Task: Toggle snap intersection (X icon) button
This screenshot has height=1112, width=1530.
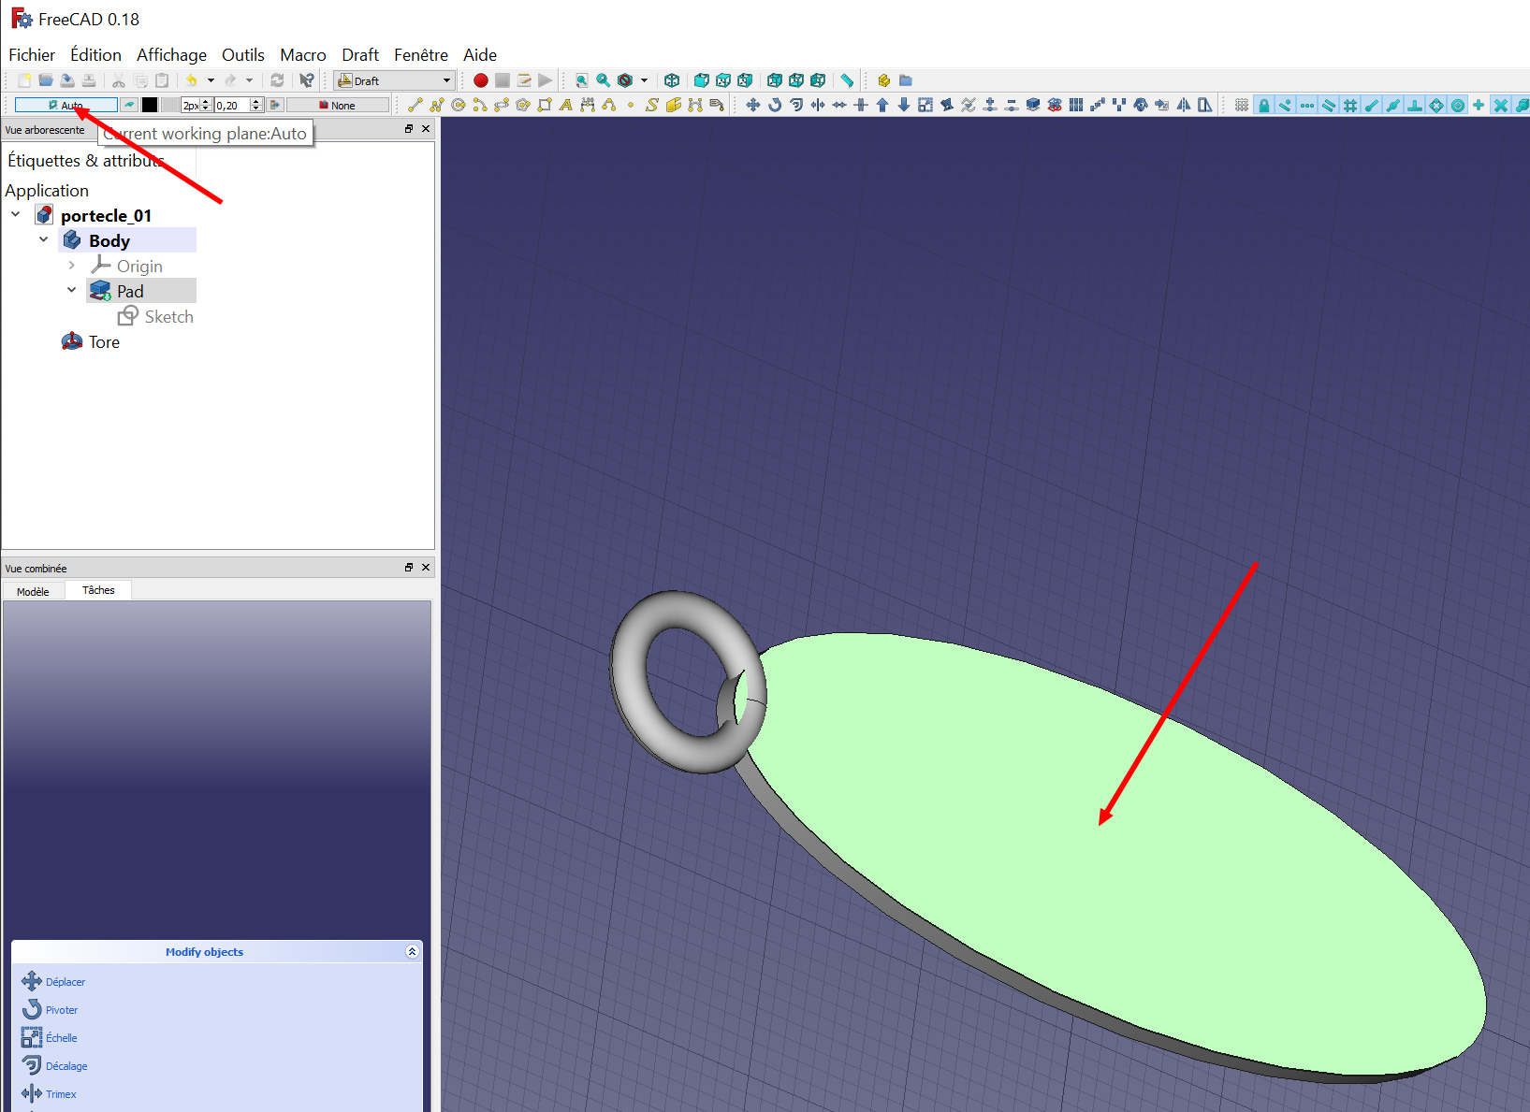Action: (1501, 105)
